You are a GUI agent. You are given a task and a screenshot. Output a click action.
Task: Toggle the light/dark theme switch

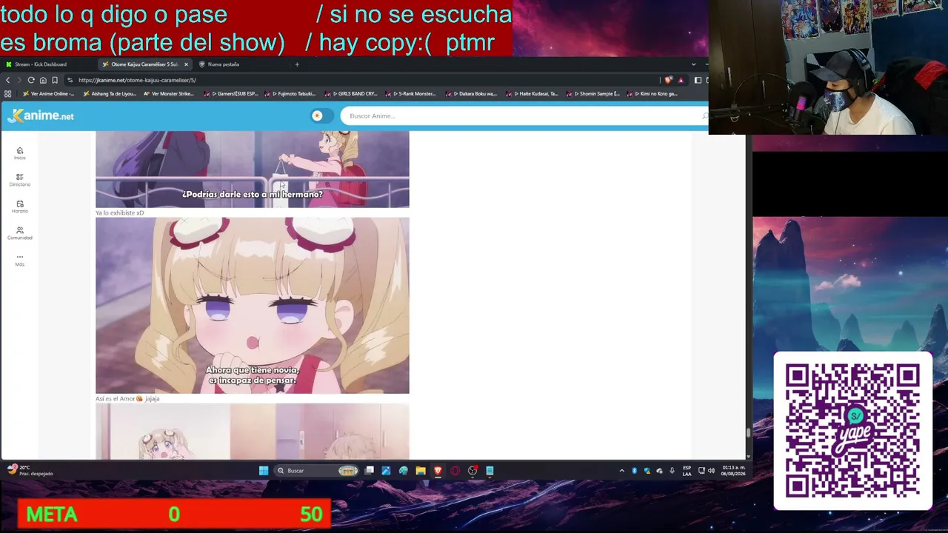point(321,115)
